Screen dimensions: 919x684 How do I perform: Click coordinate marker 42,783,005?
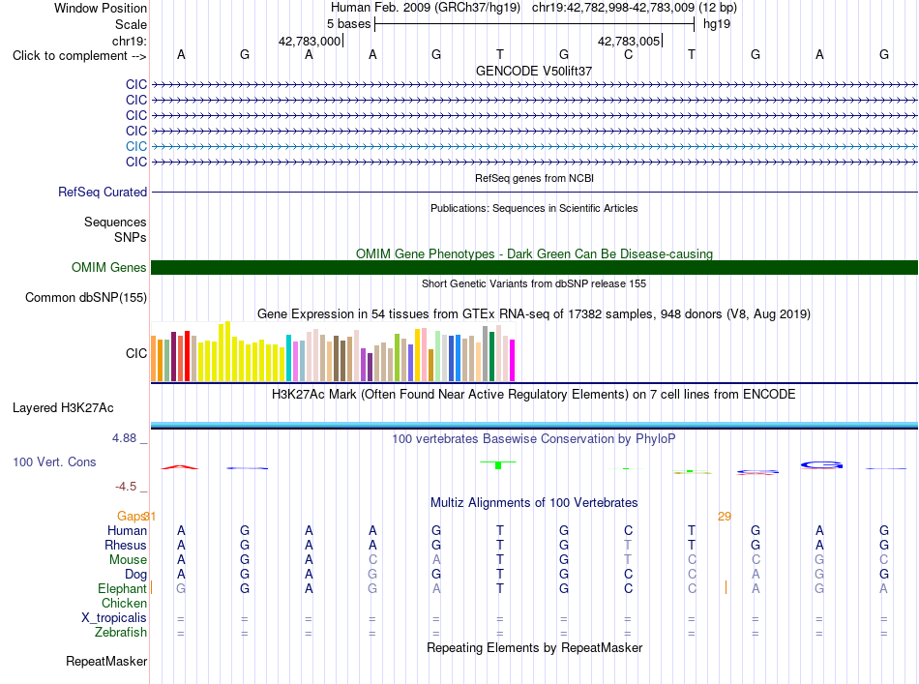[629, 41]
